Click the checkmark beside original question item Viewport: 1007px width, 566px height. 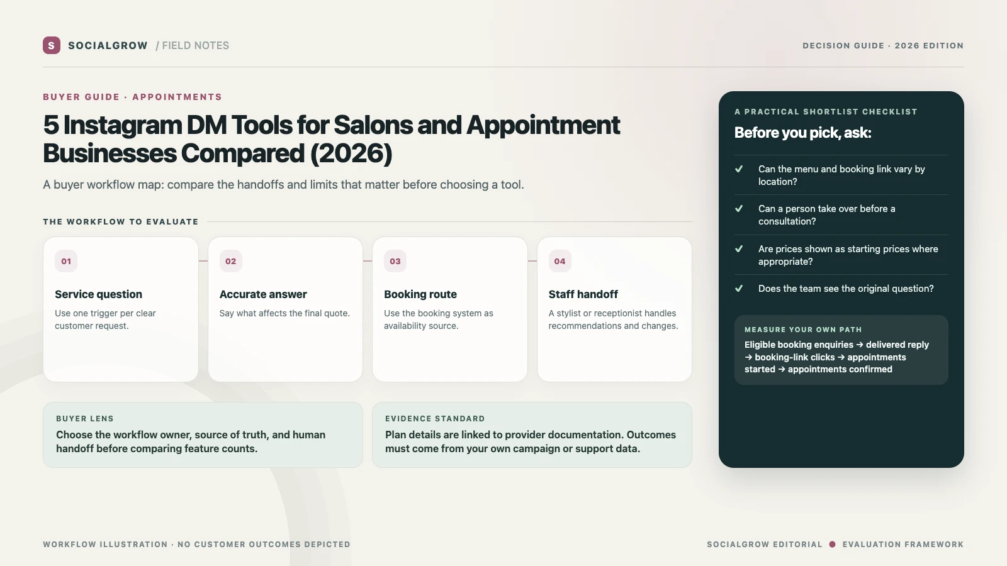pos(739,289)
